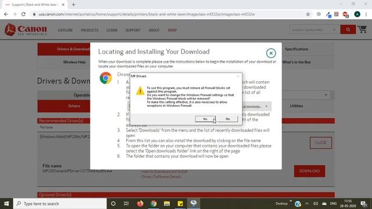Open the SUPPORT menu
Screen dimensions: 372x209
click(133, 30)
